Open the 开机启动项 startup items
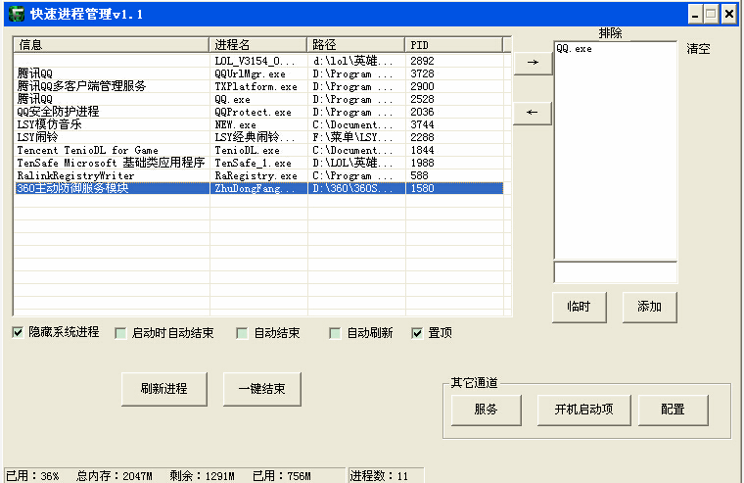 tap(583, 409)
